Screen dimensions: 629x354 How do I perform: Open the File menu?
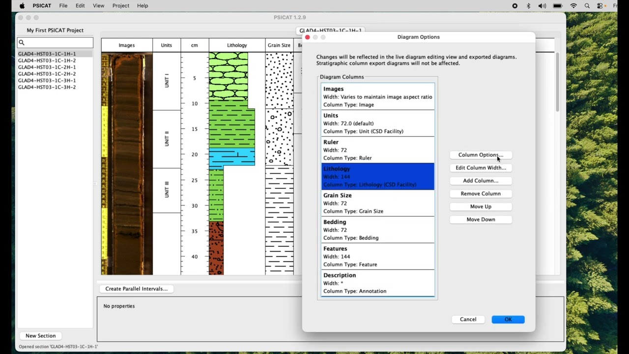point(63,6)
